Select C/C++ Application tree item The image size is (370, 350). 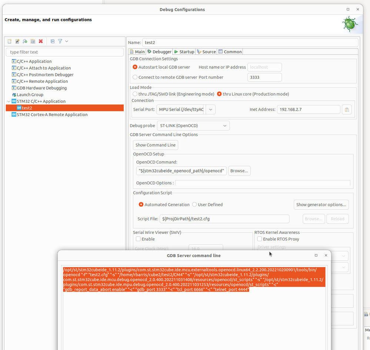34,61
